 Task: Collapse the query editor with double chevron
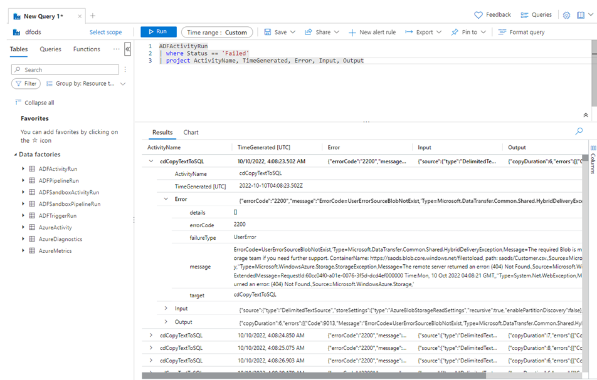586,115
